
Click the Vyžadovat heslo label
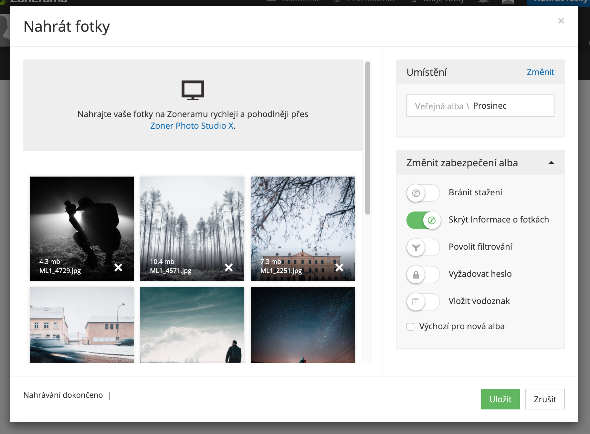(480, 274)
